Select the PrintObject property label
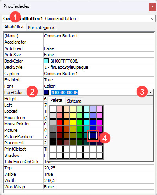Viewport: 157px width, 195px height. pos(15,149)
